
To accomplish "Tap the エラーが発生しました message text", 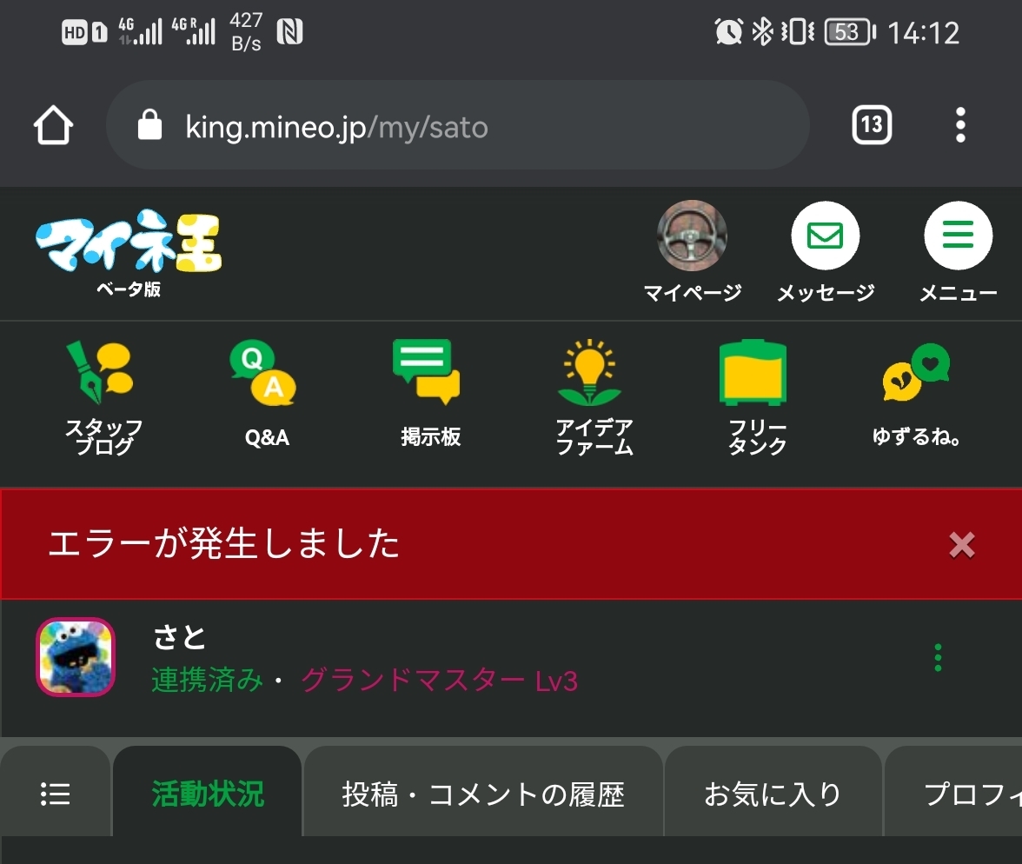I will point(223,543).
